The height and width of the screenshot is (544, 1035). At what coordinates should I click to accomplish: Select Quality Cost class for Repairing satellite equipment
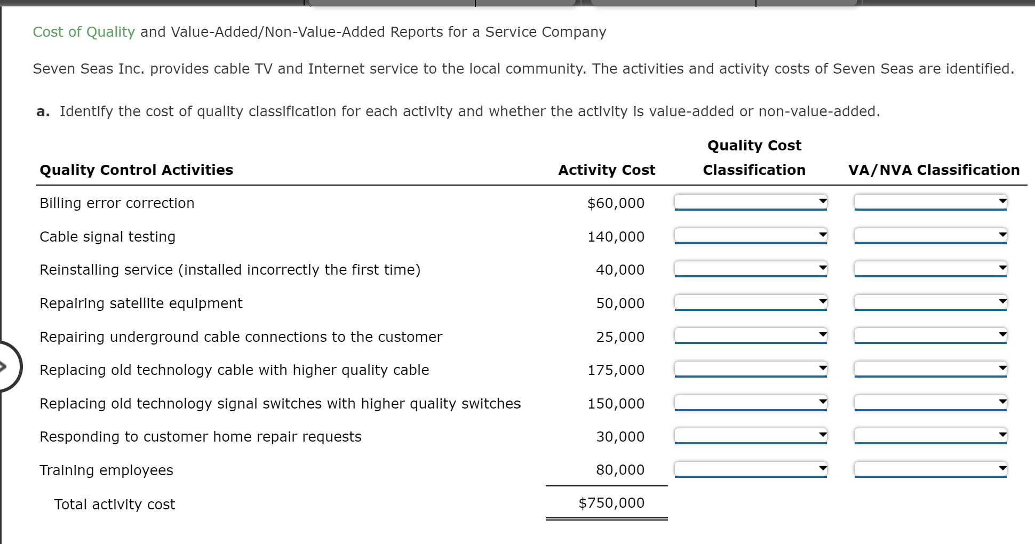(x=751, y=302)
